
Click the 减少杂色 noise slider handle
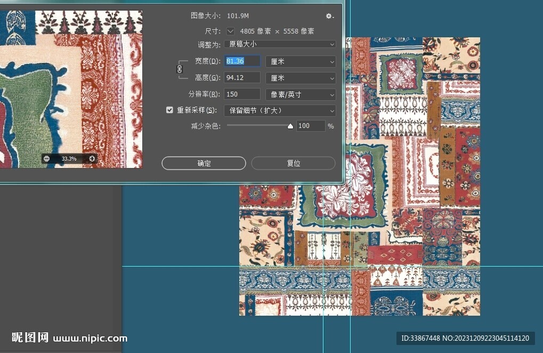(290, 126)
